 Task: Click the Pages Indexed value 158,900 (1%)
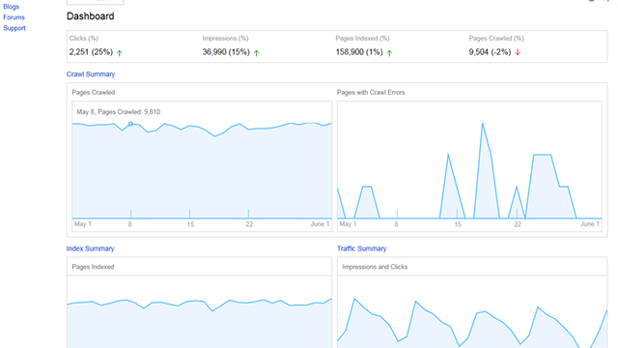coord(359,52)
